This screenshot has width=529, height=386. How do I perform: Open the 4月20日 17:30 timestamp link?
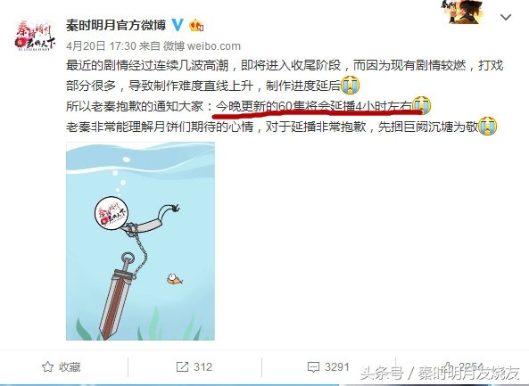[x=101, y=45]
